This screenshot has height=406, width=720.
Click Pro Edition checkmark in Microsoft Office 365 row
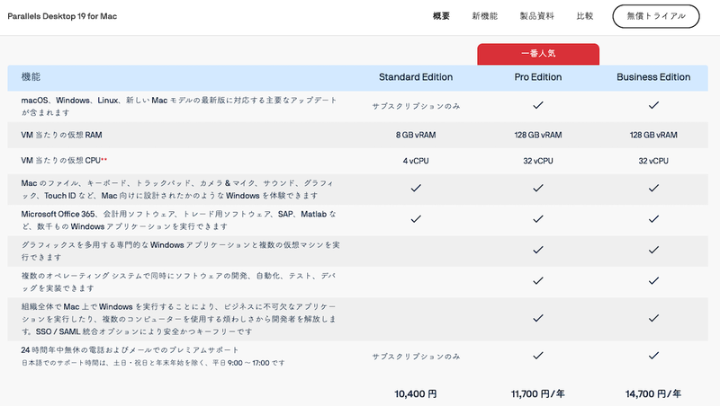click(x=536, y=218)
